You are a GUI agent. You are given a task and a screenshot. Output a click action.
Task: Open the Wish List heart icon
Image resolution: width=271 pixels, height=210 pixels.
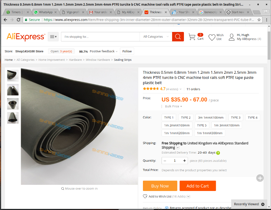click(212, 37)
